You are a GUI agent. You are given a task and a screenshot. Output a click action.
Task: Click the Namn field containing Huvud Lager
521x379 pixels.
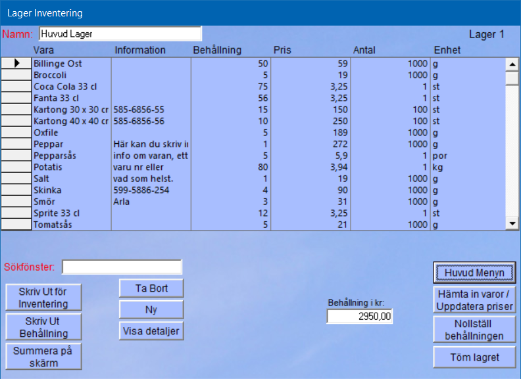(120, 33)
